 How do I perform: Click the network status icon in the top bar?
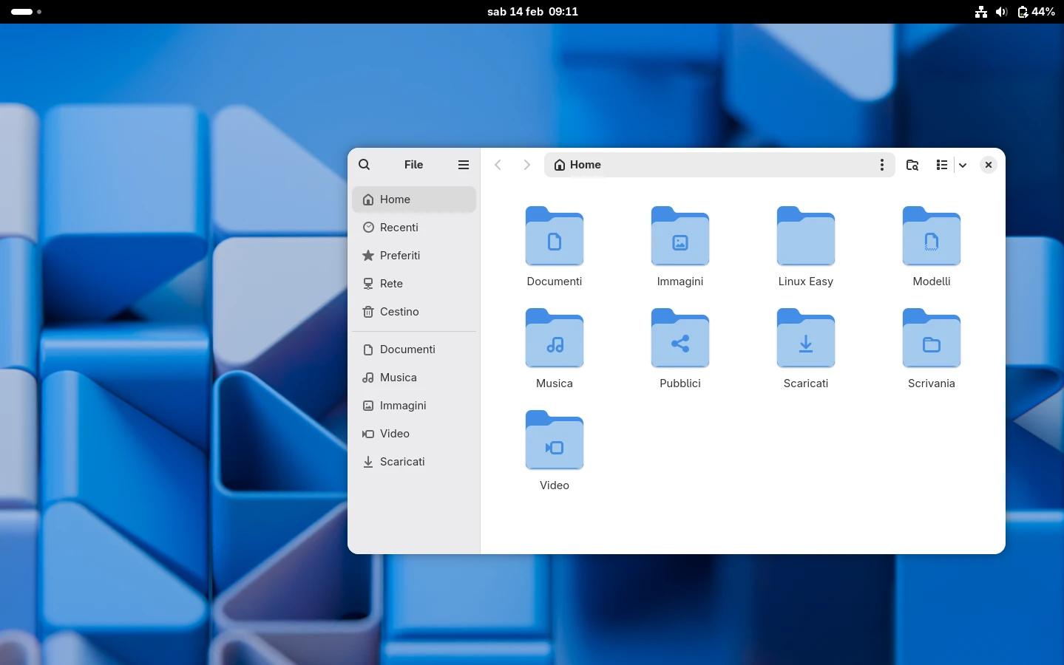980,12
